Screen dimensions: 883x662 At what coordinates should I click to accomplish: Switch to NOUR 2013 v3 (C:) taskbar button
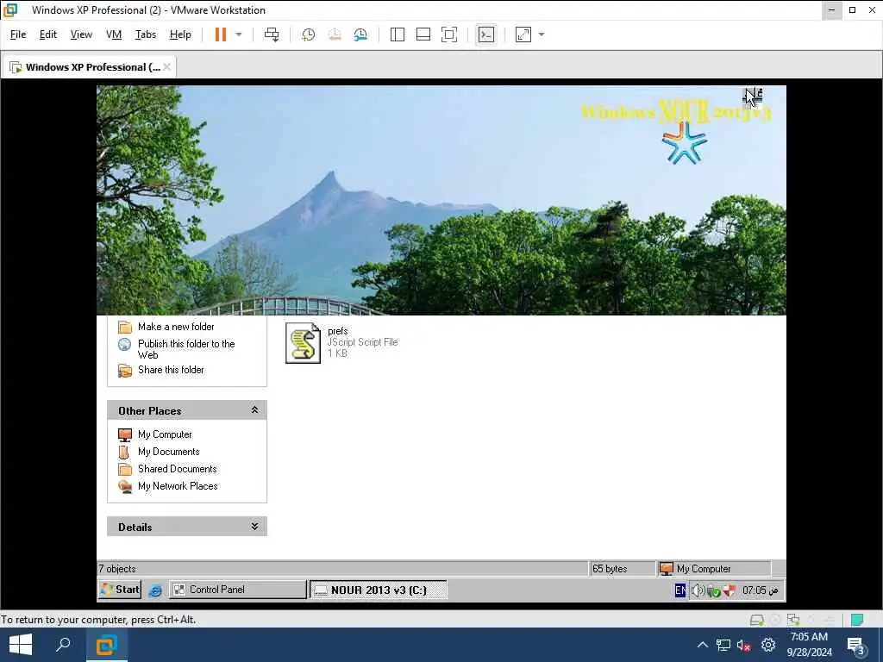click(379, 590)
